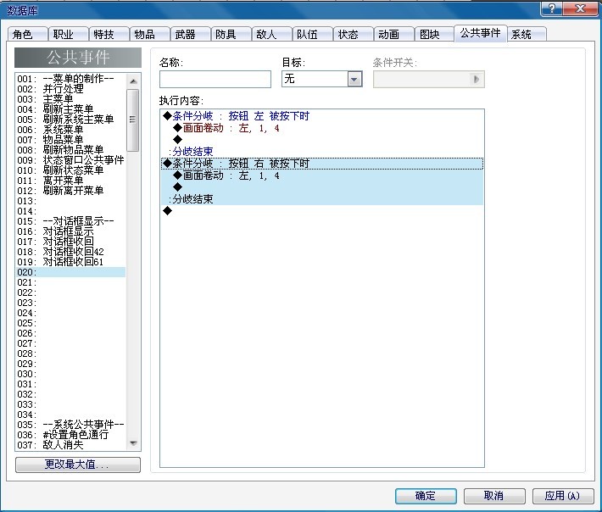Select event 002: 并行处理
Viewport: 602px width, 512px height.
pos(70,89)
